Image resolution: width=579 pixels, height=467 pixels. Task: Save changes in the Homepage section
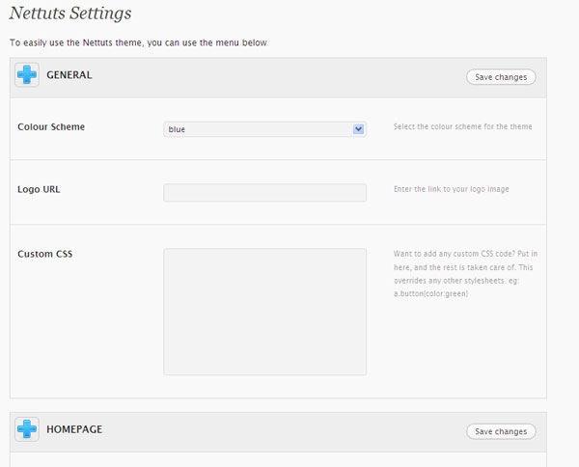click(x=501, y=431)
